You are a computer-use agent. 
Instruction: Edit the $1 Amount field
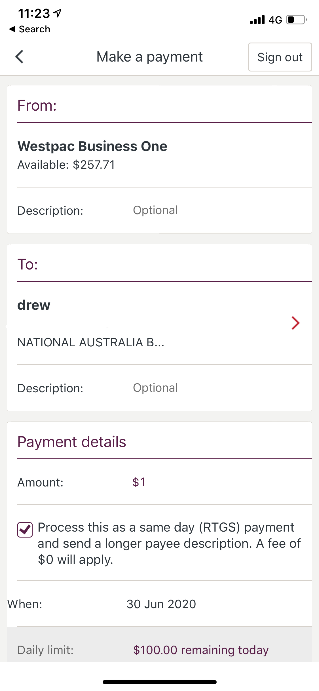point(139,482)
